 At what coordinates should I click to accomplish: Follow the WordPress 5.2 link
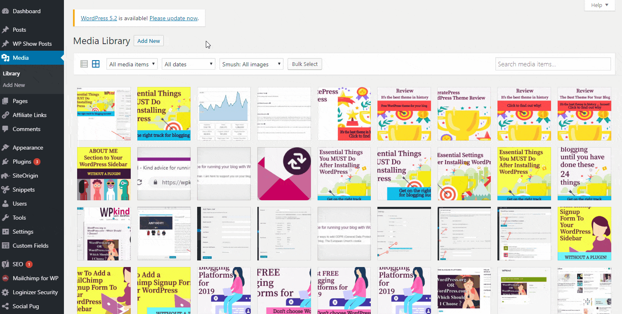99,18
